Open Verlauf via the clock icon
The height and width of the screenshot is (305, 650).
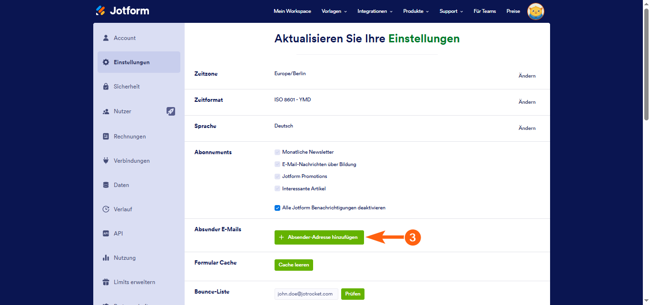[106, 209]
